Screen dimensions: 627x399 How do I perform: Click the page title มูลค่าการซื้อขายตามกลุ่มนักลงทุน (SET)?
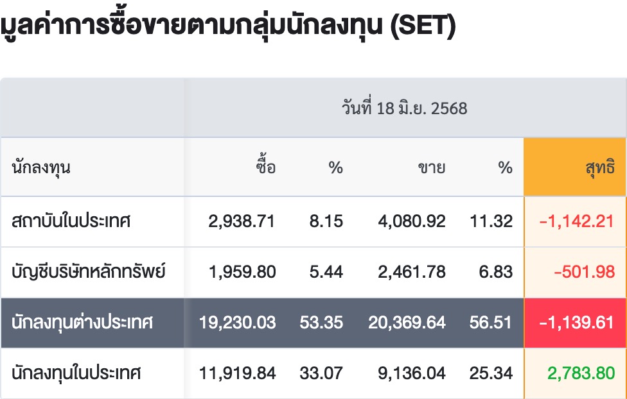click(x=228, y=25)
